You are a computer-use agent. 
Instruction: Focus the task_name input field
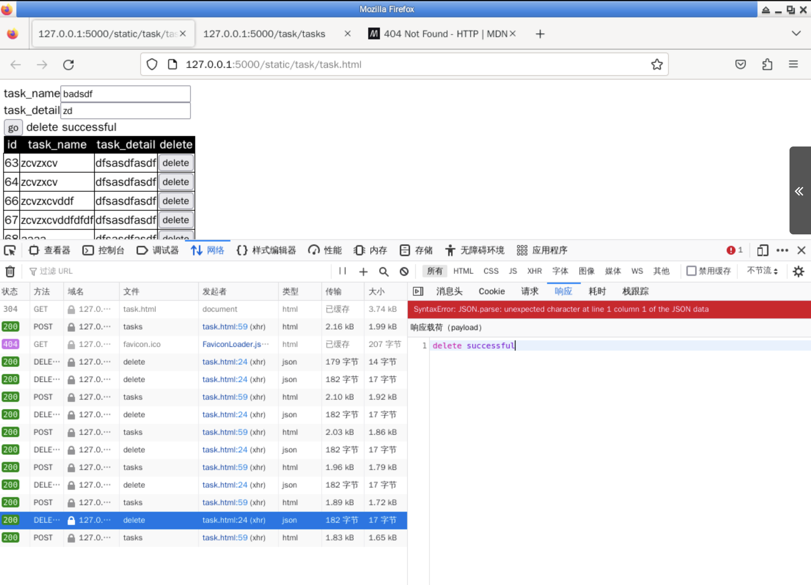click(x=126, y=94)
